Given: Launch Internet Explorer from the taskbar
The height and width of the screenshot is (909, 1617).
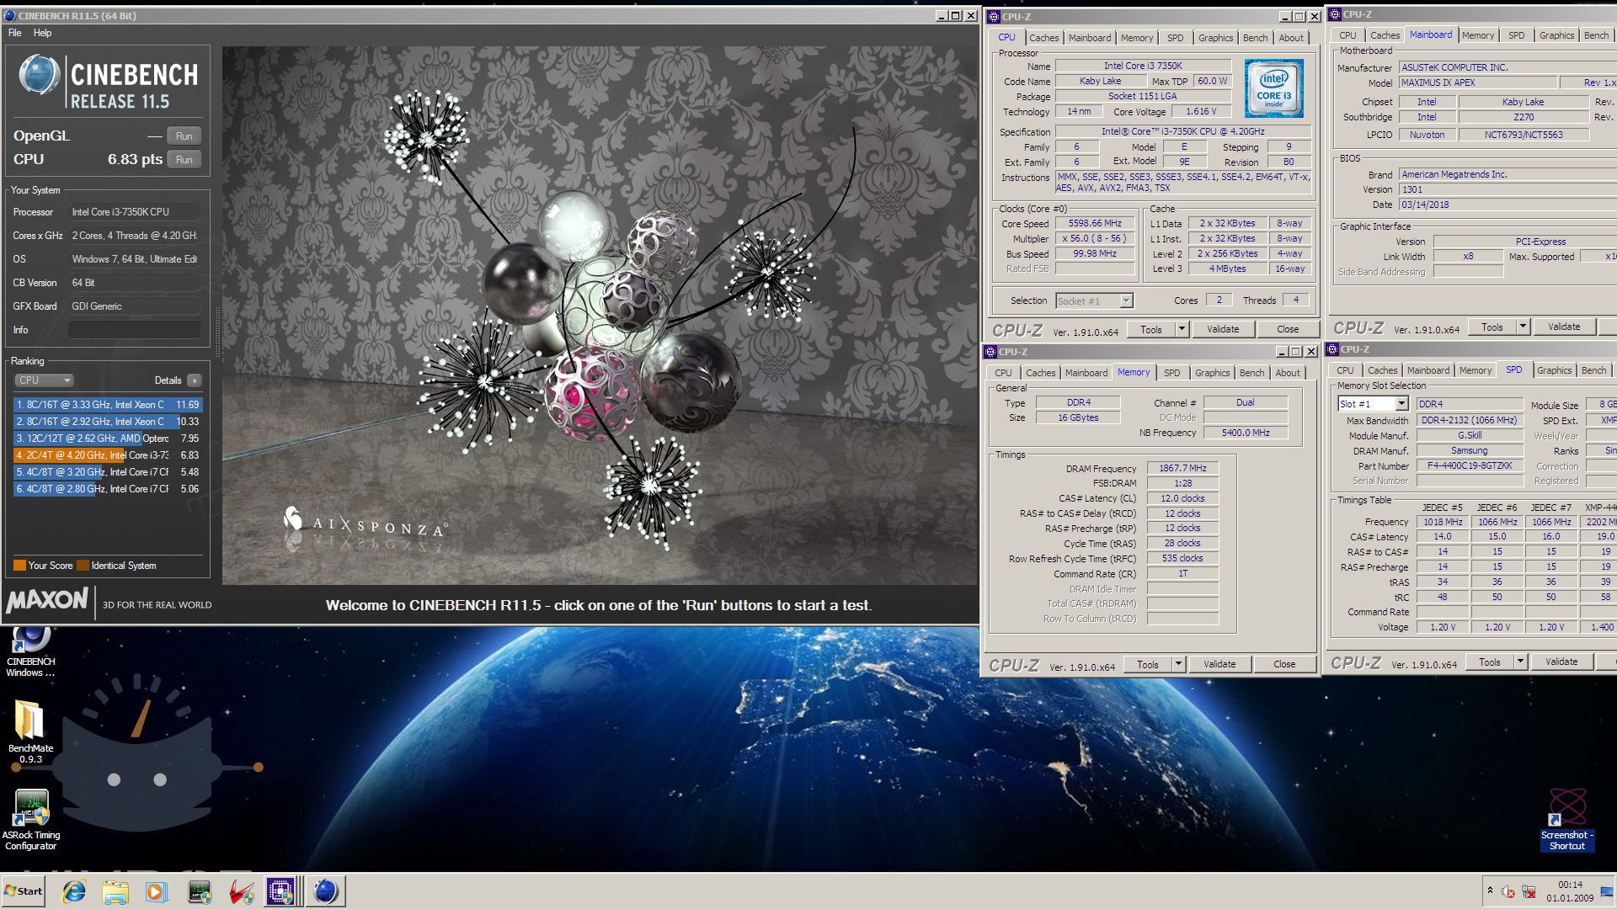Looking at the screenshot, I should coord(74,891).
